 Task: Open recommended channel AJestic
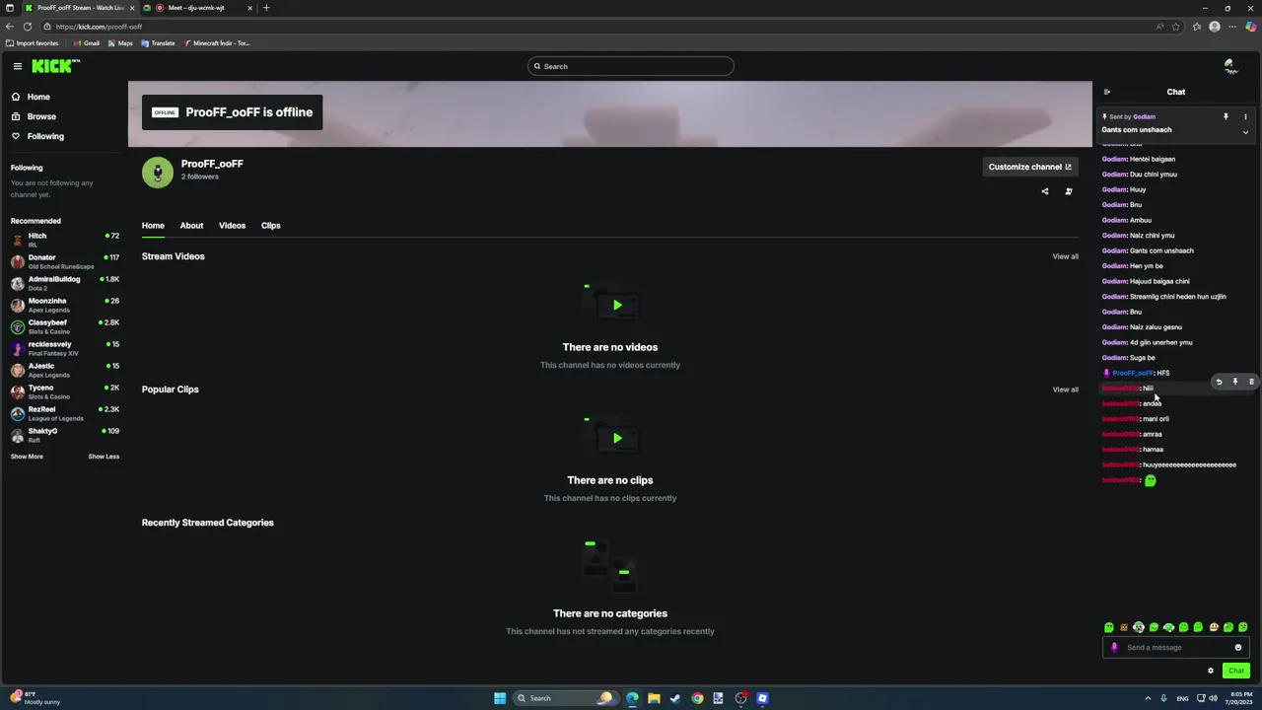point(64,370)
